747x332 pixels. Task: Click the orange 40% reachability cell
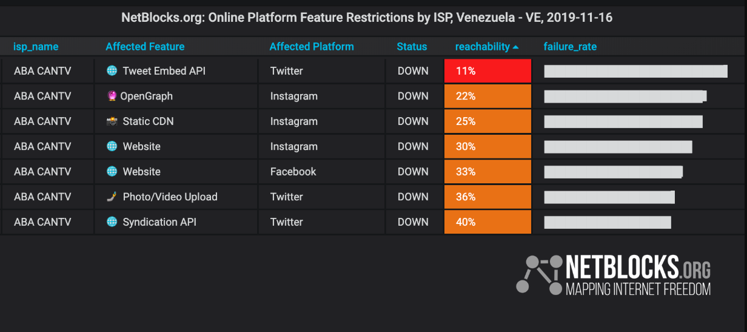(487, 222)
